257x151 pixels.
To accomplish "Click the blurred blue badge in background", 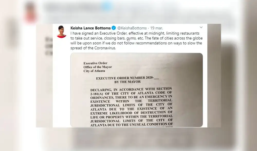I will click(x=107, y=7).
